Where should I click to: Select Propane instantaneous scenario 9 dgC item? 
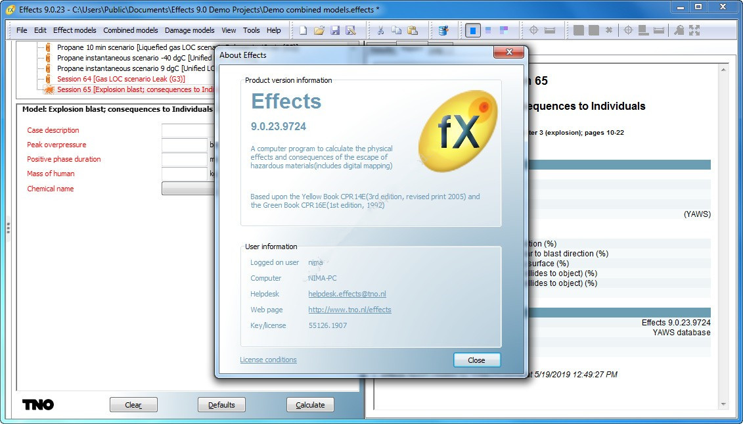(137, 68)
